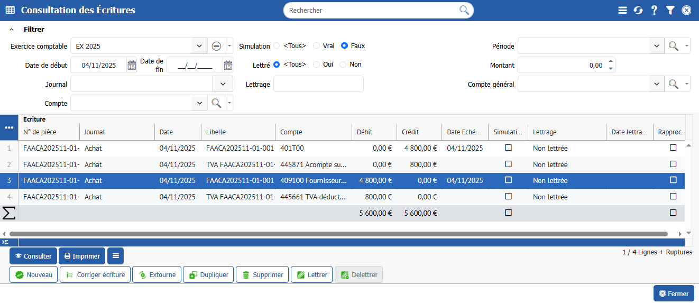Click the search magnifier in Rechercher box

click(464, 10)
